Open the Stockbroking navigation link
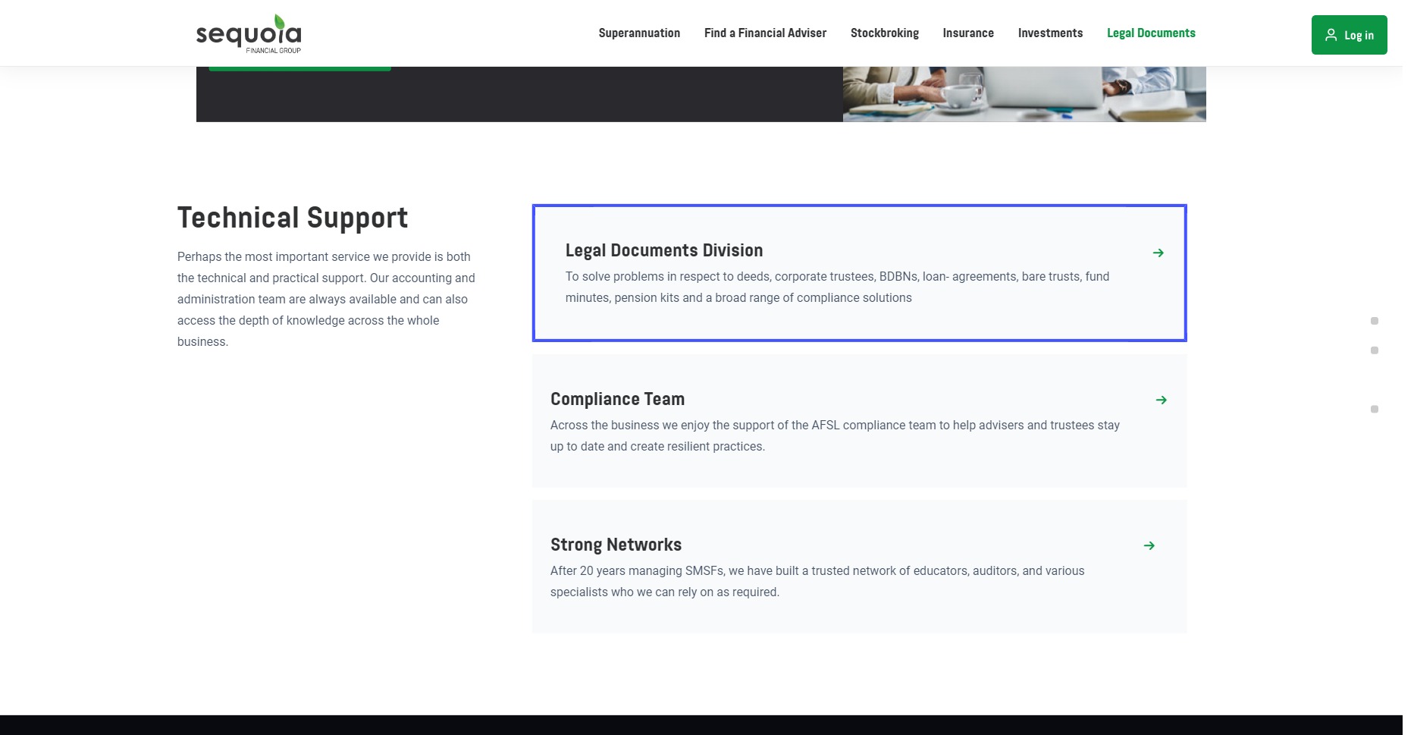Image resolution: width=1414 pixels, height=735 pixels. pos(884,33)
